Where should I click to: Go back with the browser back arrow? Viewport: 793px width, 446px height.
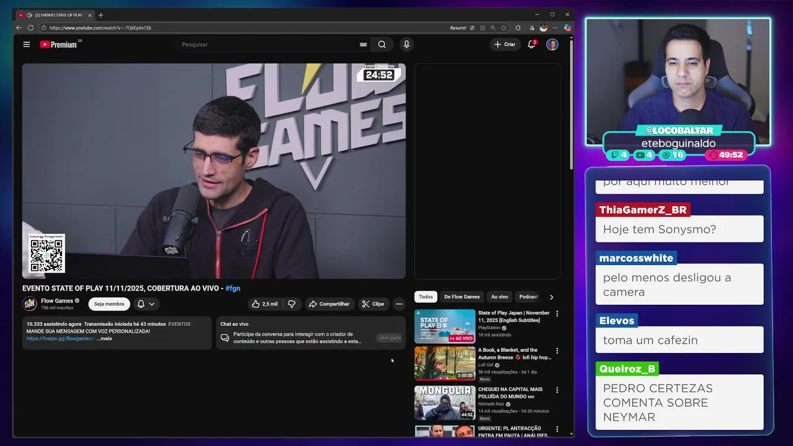pyautogui.click(x=19, y=28)
